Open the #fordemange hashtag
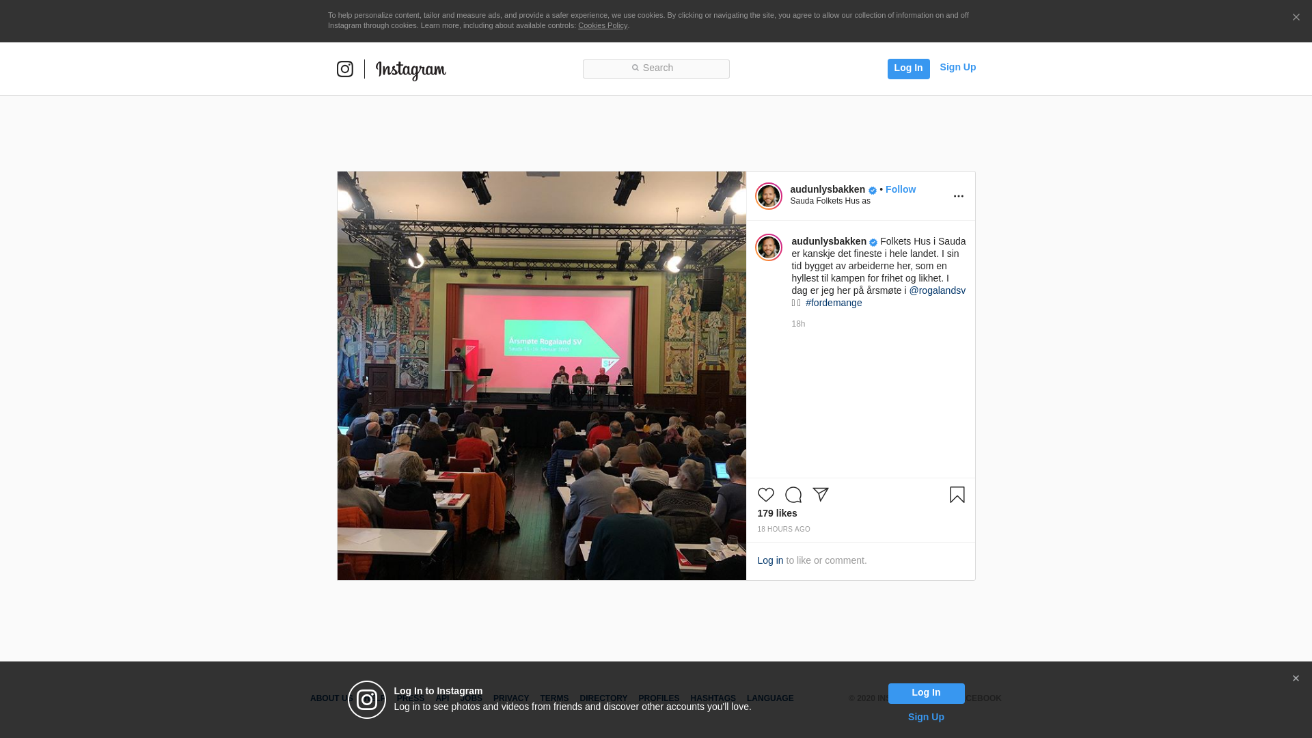Viewport: 1312px width, 738px height. click(x=834, y=303)
